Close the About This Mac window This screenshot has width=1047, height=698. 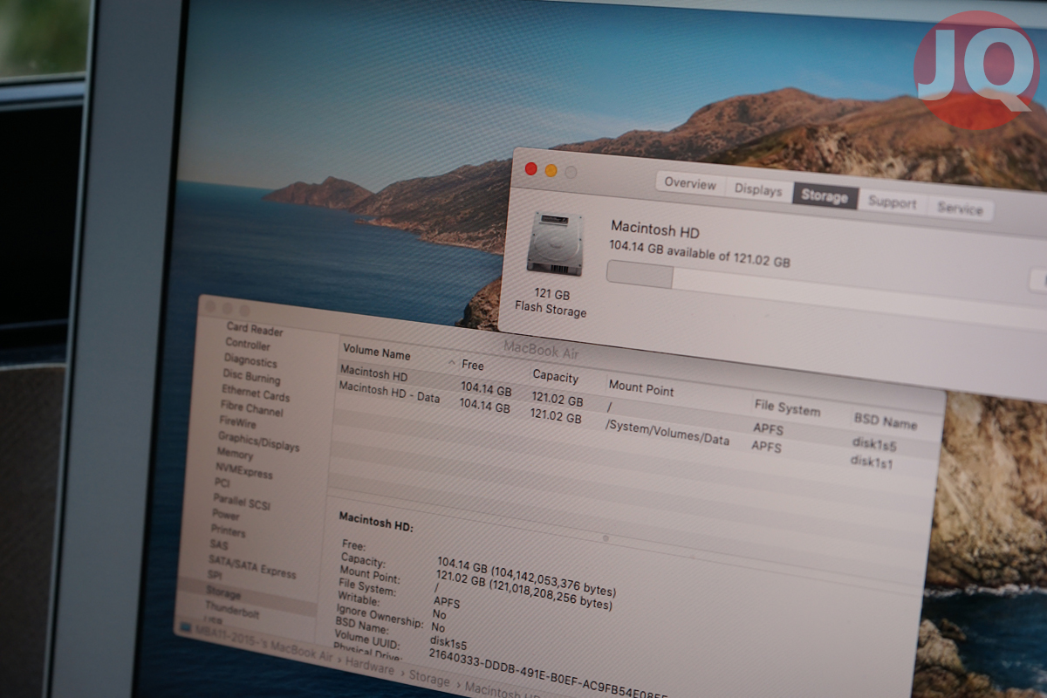pos(530,168)
